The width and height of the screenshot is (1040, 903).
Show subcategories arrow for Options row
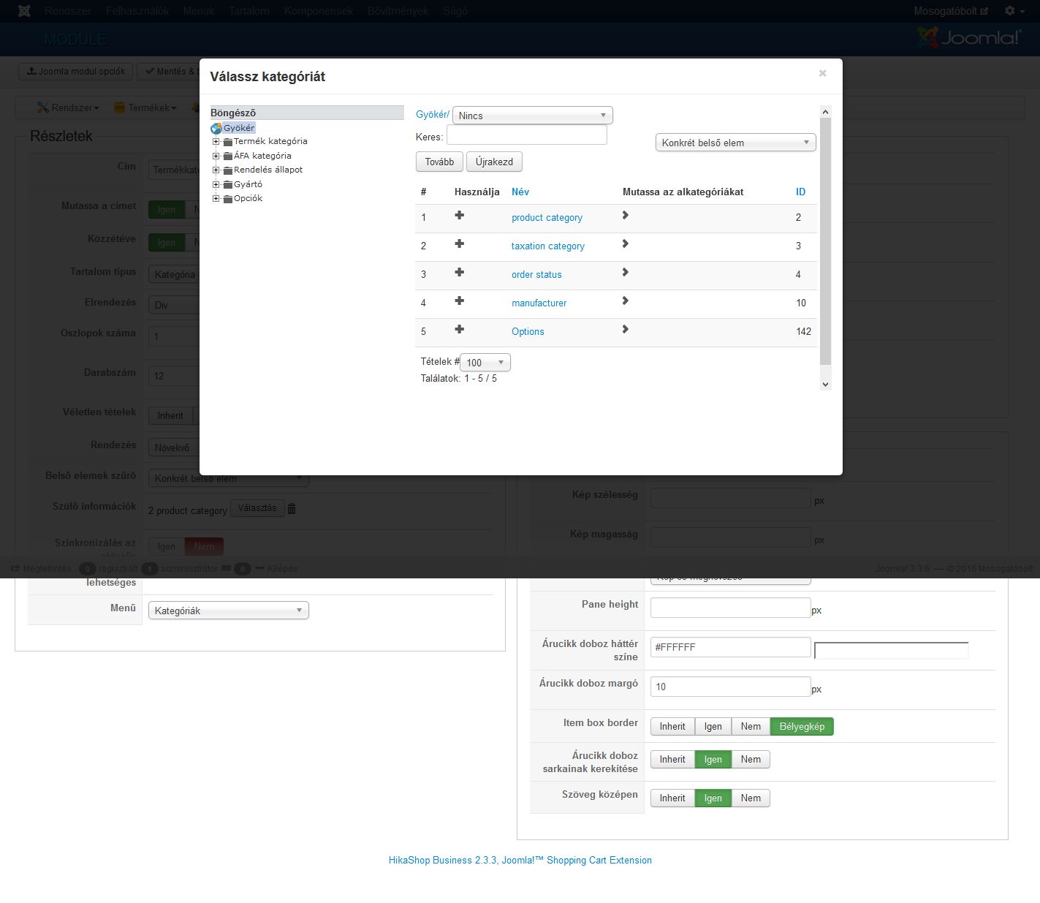[x=625, y=330]
